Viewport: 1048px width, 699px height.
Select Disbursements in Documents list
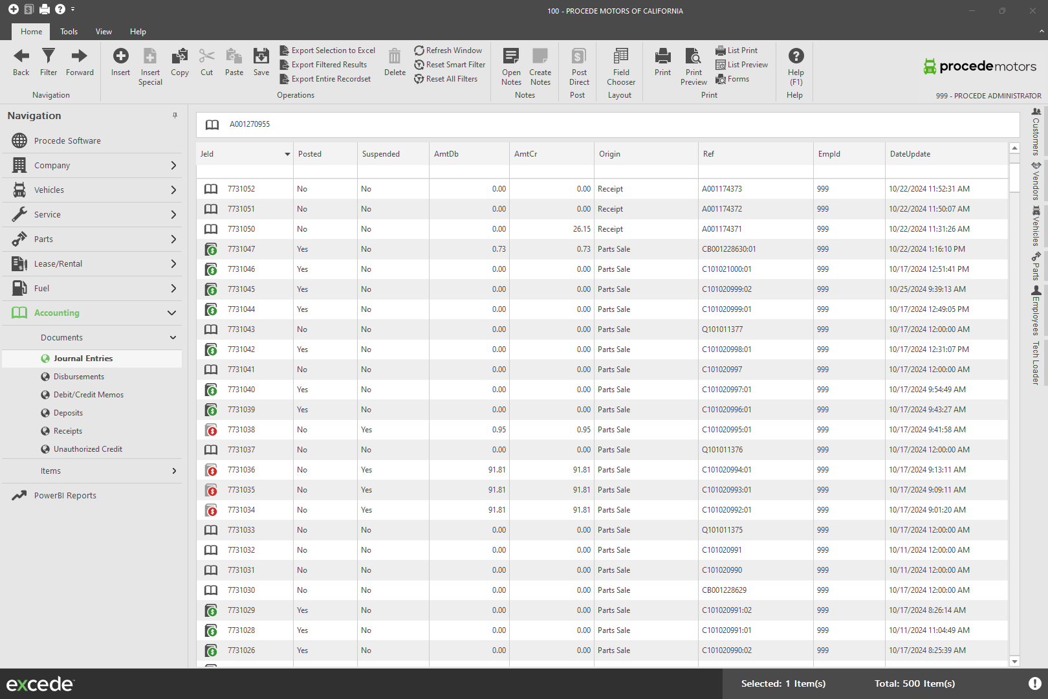pyautogui.click(x=79, y=377)
